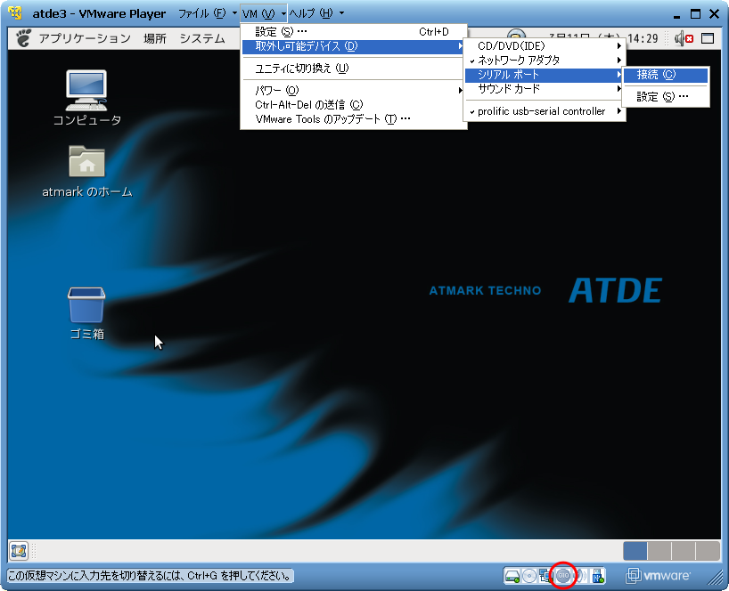The image size is (729, 591).
Task: Click the CD/DVD drive status icon
Action: (528, 576)
